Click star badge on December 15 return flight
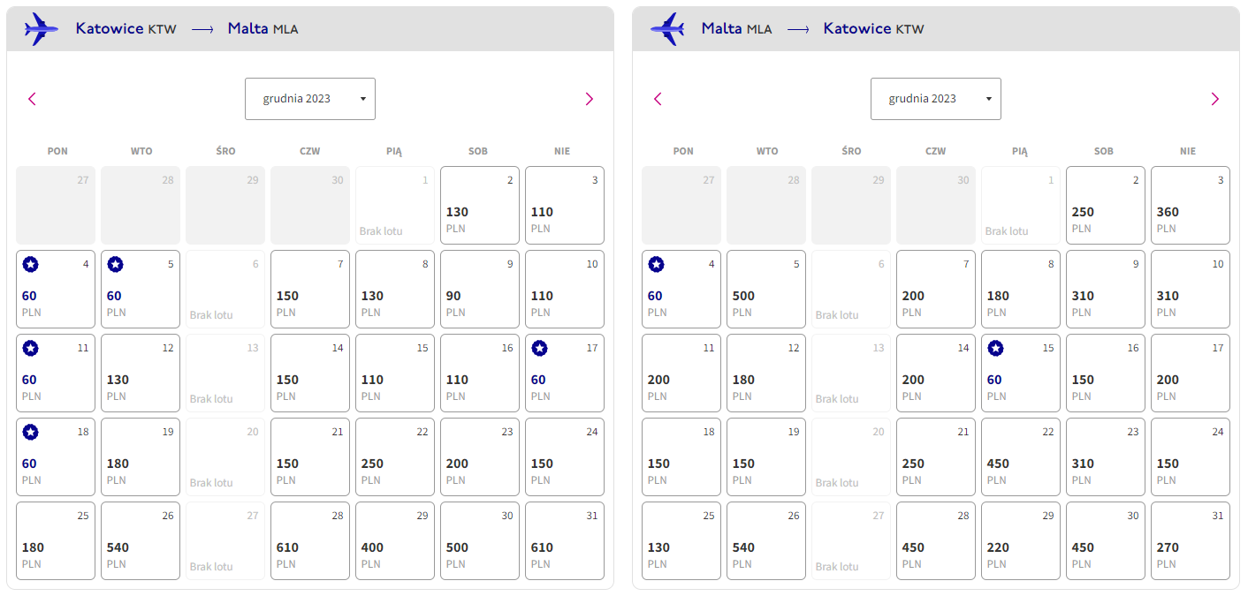This screenshot has width=1248, height=596. coord(995,348)
